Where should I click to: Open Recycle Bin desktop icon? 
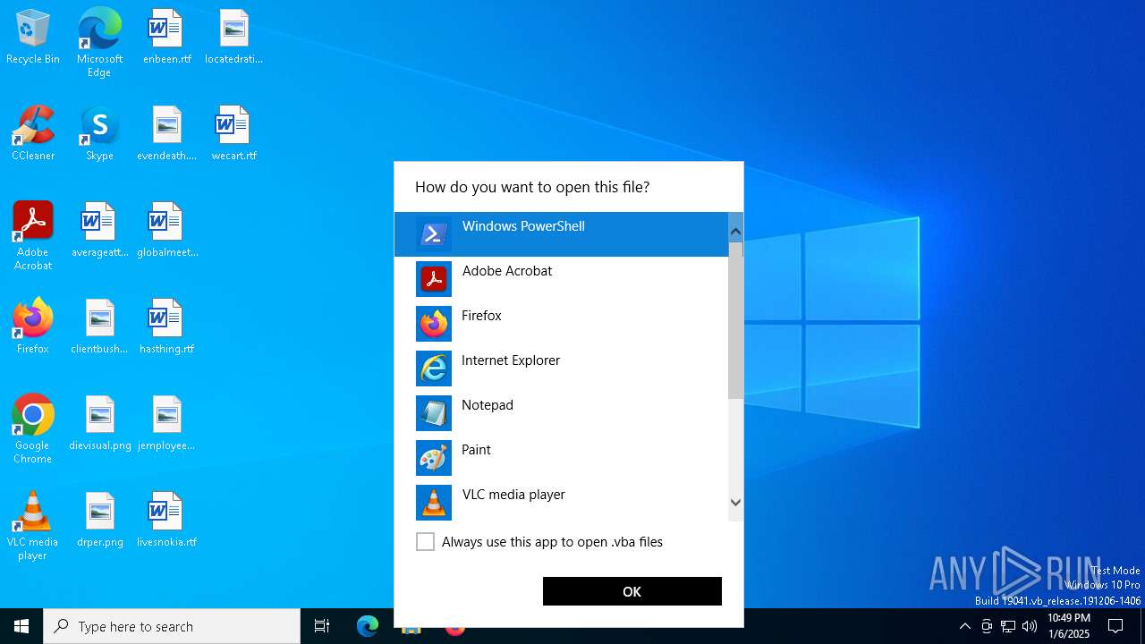pyautogui.click(x=33, y=37)
